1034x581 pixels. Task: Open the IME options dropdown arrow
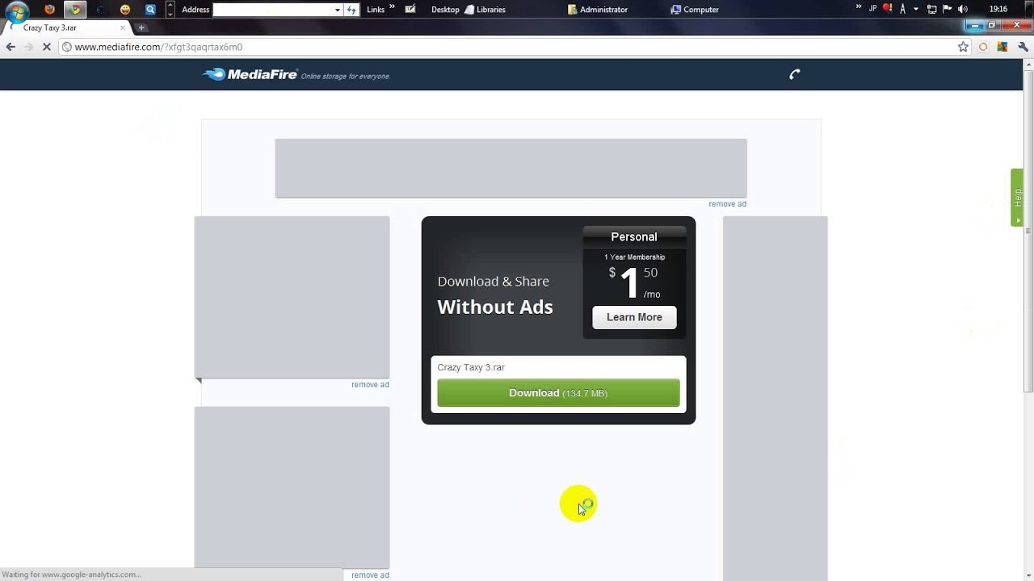tap(916, 10)
